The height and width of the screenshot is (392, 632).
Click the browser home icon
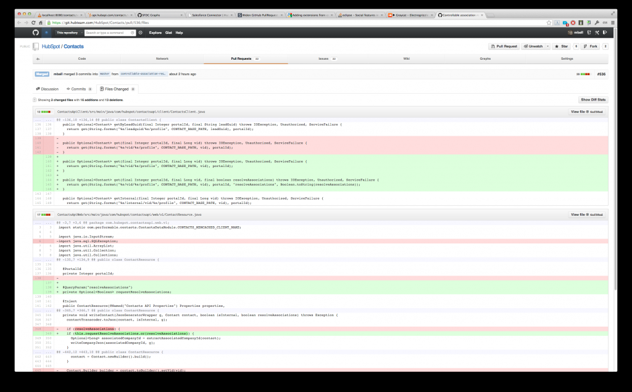(x=40, y=23)
